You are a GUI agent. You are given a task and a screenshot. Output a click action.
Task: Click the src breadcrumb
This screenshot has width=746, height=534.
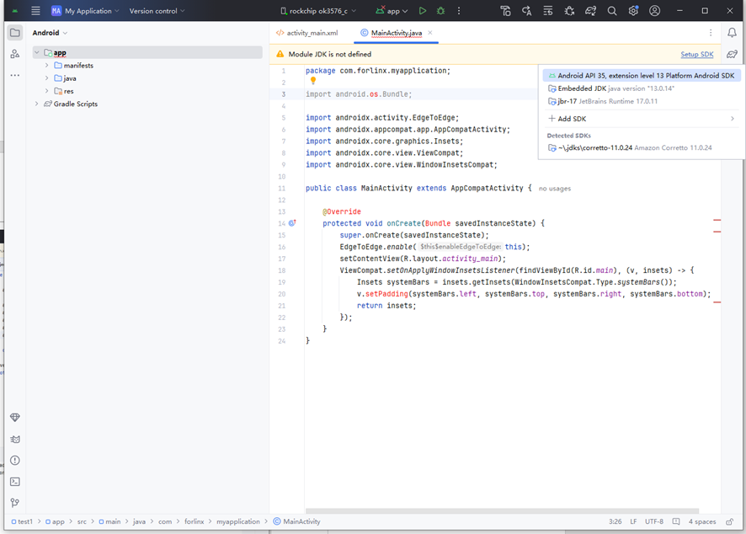(x=82, y=521)
